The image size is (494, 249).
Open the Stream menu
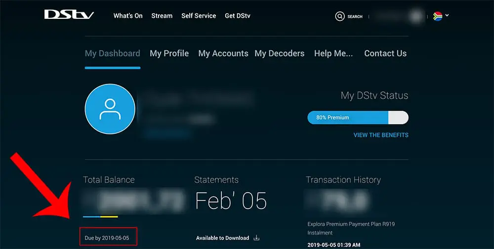pos(162,16)
